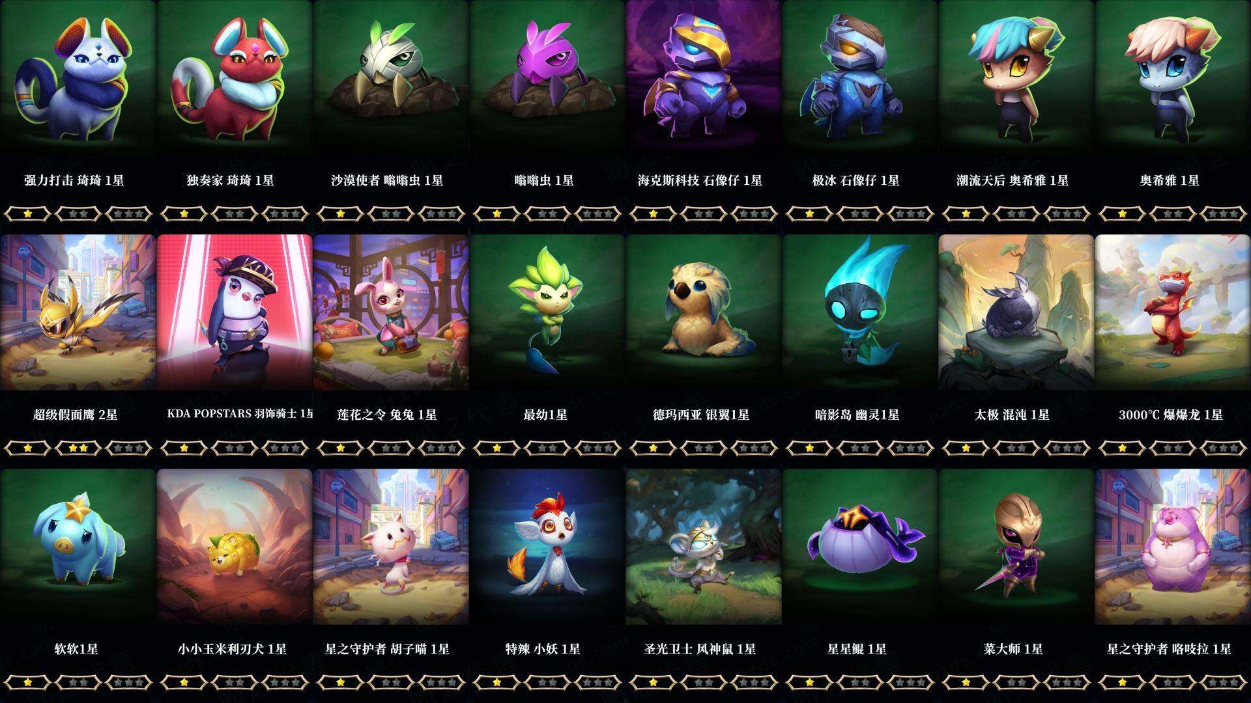Set 沙漠使者 嗡嗡虫 to two-star level

(391, 214)
